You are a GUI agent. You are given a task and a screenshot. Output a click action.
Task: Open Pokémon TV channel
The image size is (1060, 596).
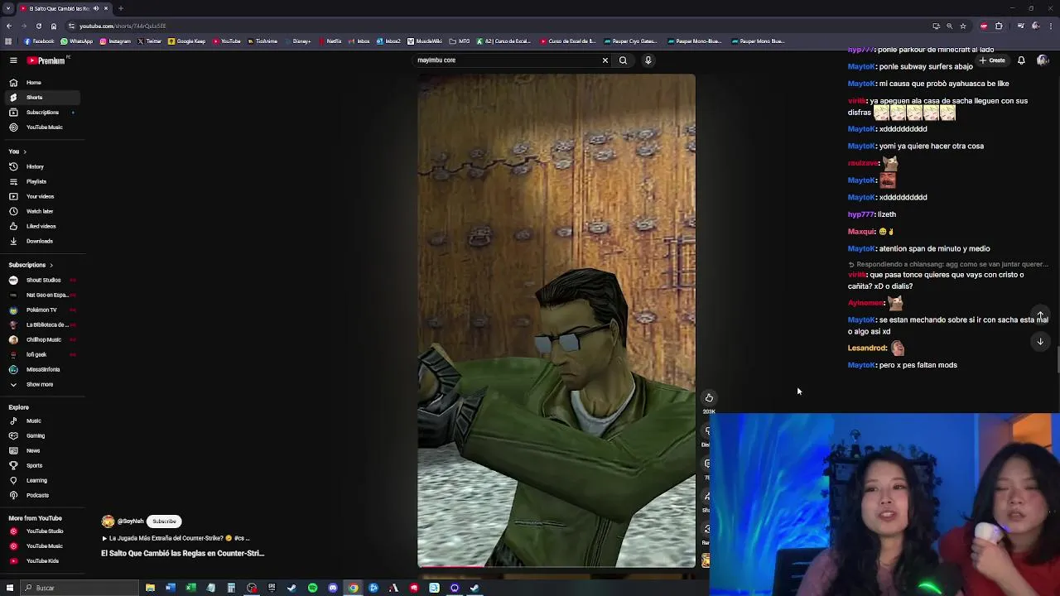click(x=41, y=310)
